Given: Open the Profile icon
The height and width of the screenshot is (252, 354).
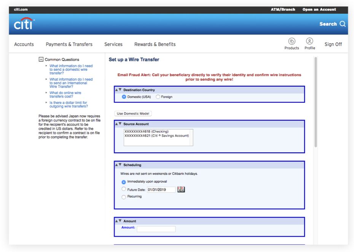Looking at the screenshot, I should (x=309, y=41).
